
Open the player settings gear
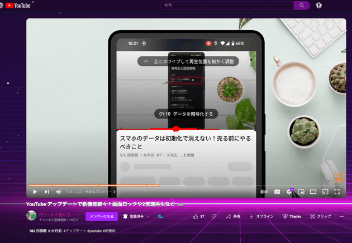pos(289,192)
